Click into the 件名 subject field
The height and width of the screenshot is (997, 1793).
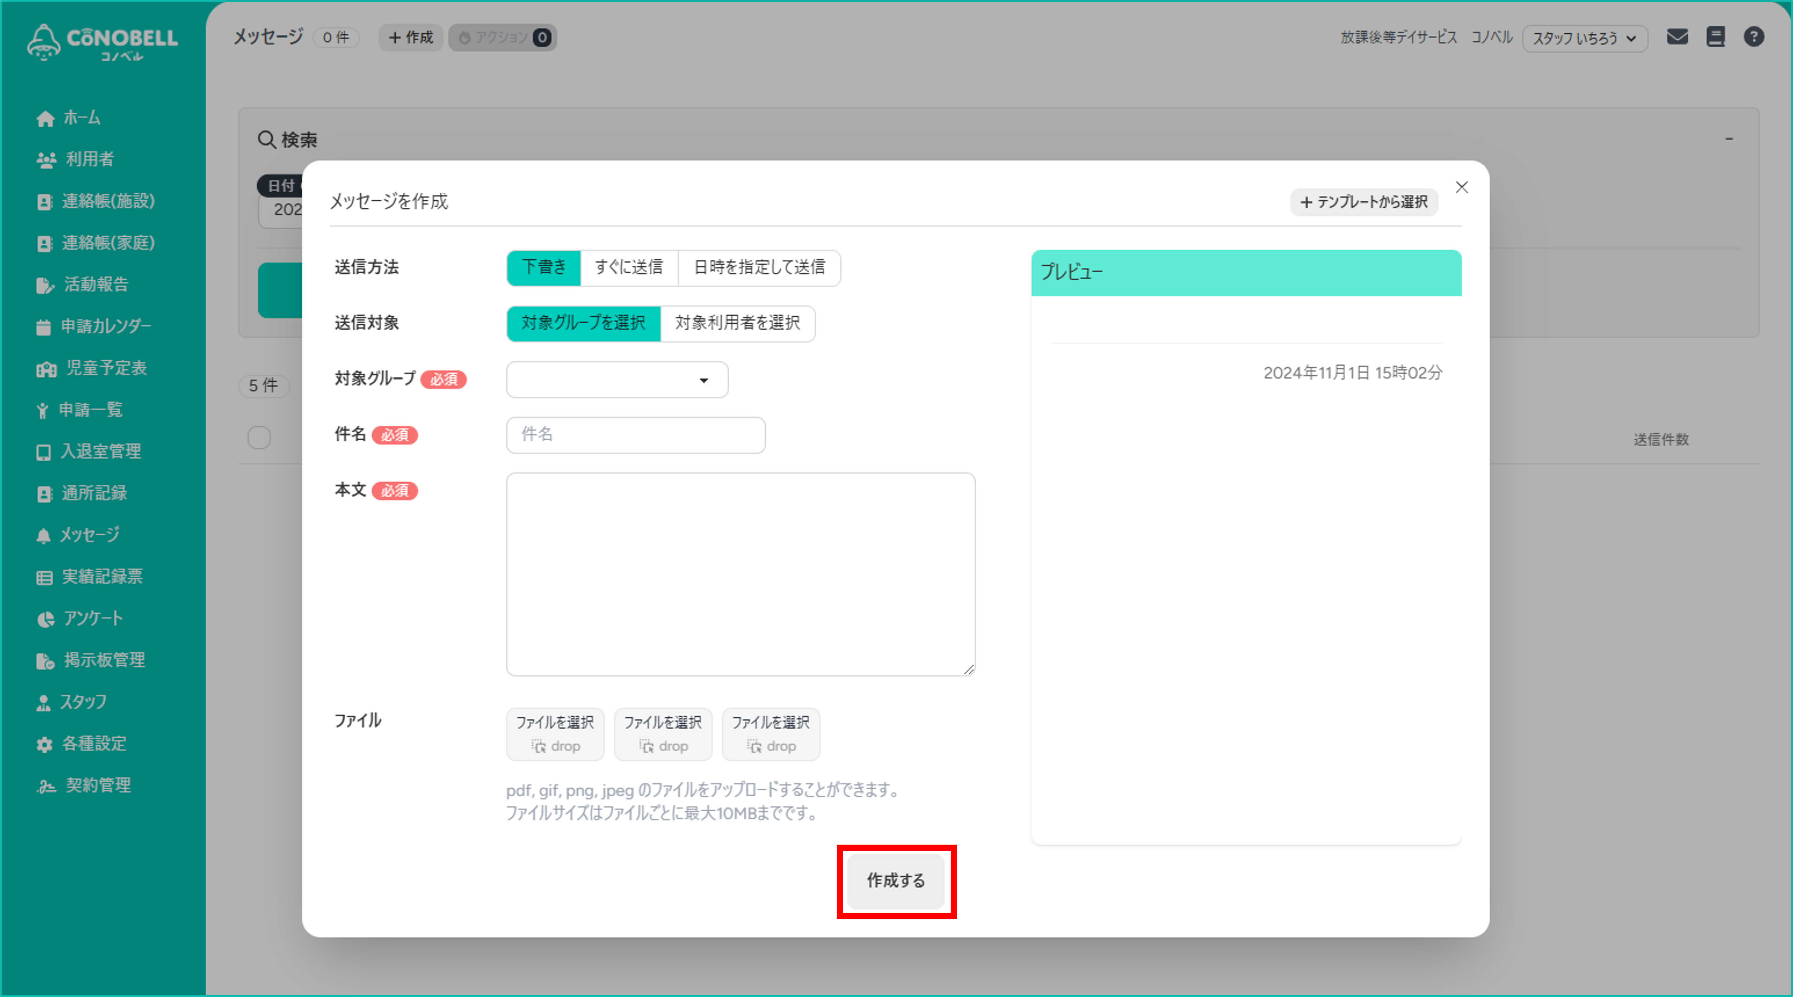pos(635,436)
